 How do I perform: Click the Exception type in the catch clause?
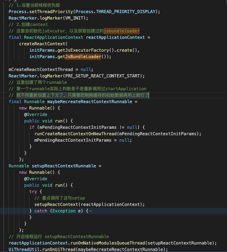64,211
